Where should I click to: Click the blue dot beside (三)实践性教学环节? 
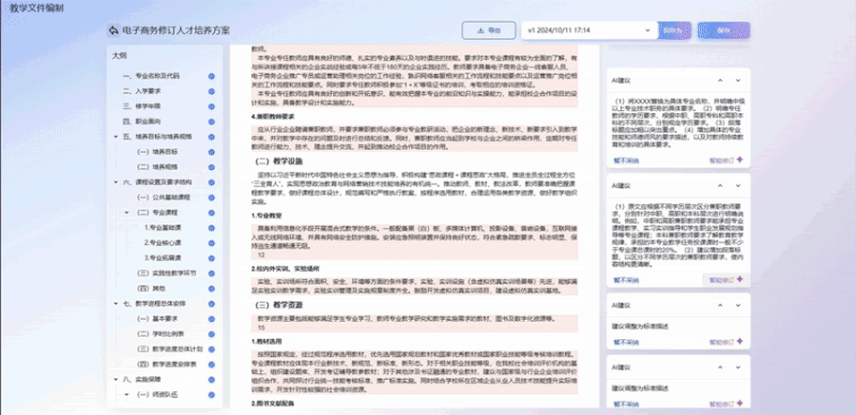(x=211, y=274)
